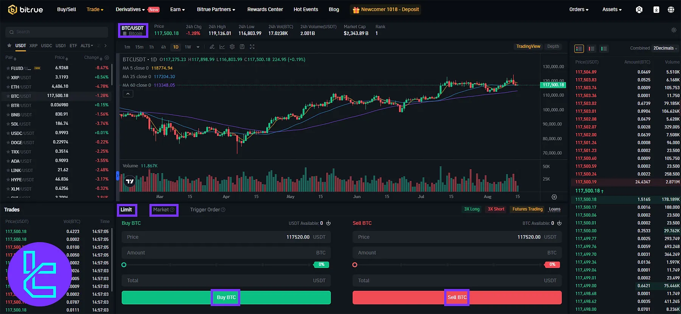Sort the pair list by Price

pos(61,58)
